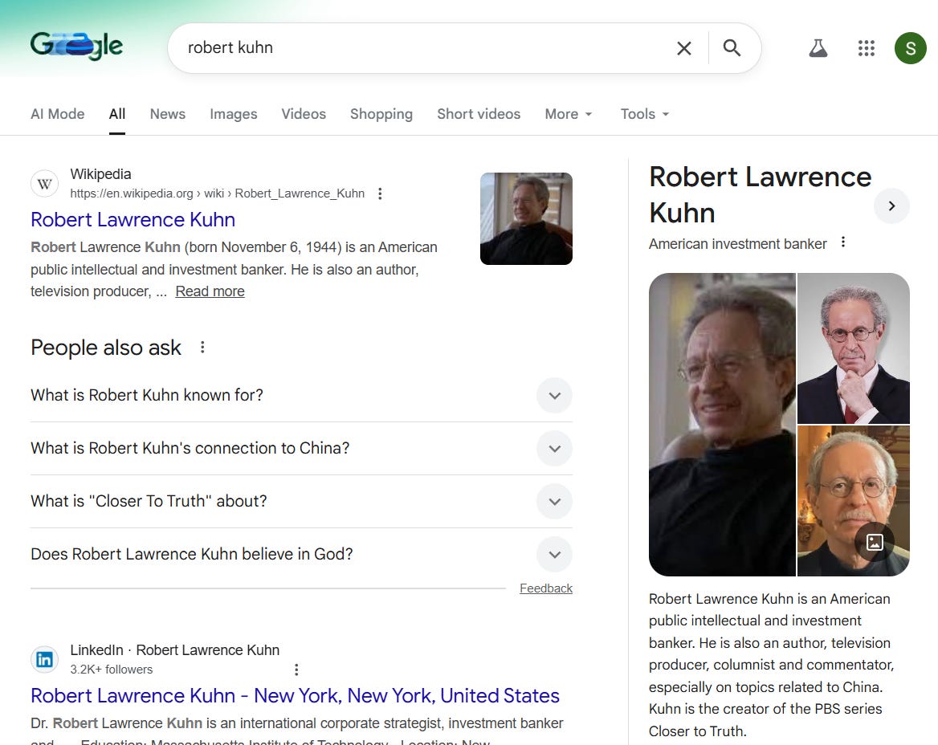Click the 3.2K+ followers text
Screen dimensions: 938x745
[112, 670]
